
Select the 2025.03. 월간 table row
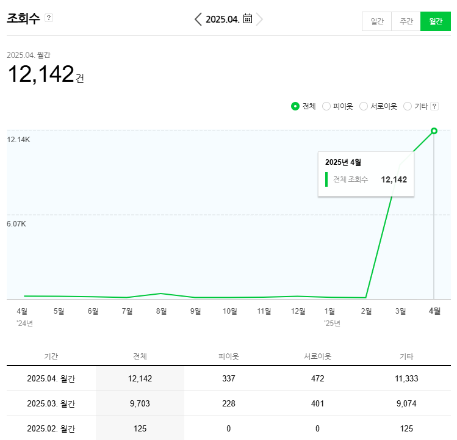pos(229,403)
